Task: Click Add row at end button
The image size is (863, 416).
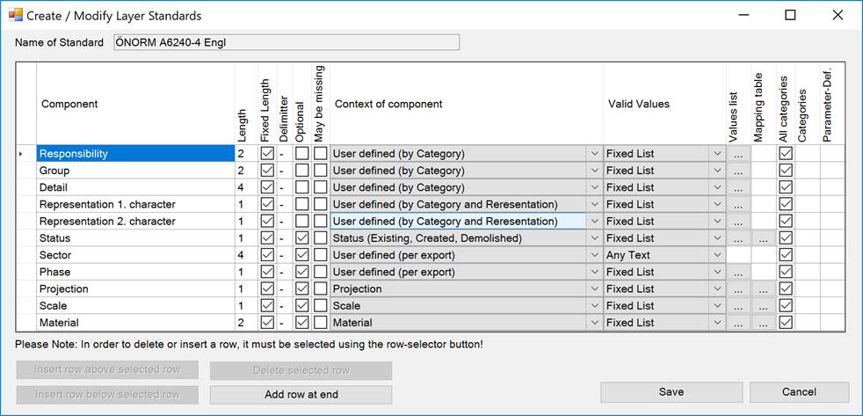Action: [x=301, y=395]
